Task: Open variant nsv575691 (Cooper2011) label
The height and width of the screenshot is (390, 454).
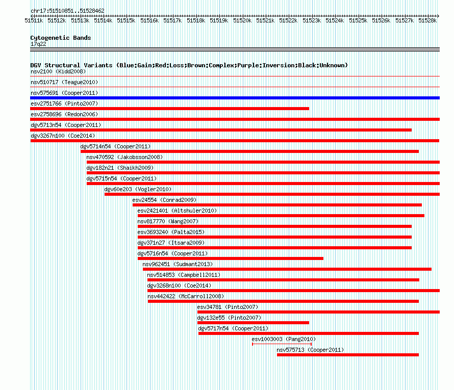Action: click(x=64, y=93)
